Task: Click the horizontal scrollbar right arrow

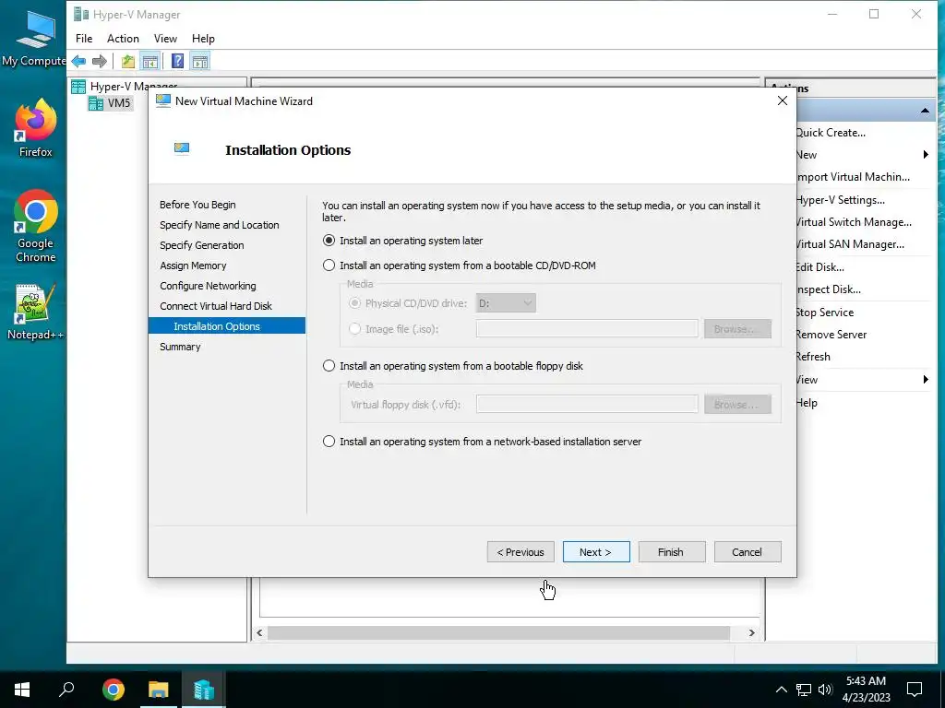Action: click(751, 632)
